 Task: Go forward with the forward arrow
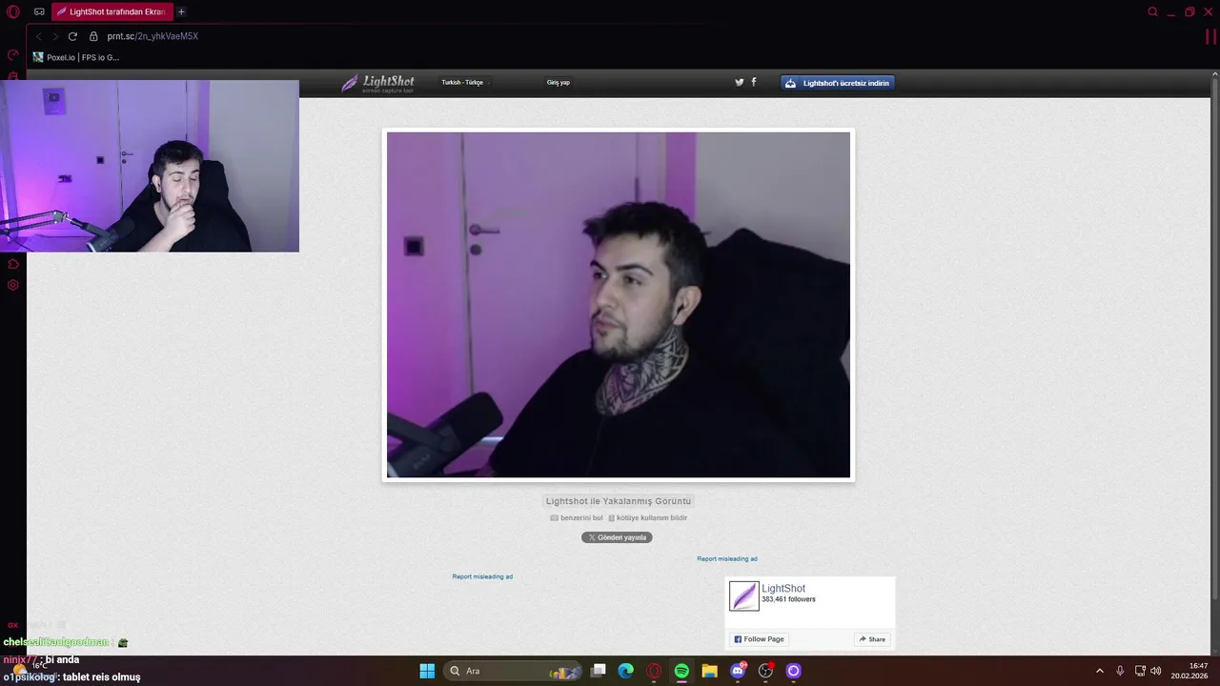point(55,36)
